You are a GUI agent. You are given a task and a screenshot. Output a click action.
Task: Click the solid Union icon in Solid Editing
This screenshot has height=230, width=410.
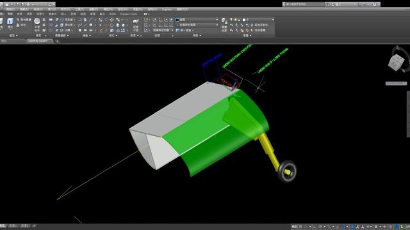[x=51, y=20]
